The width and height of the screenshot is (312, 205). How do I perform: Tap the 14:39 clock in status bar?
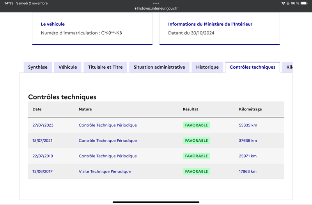tap(9, 3)
